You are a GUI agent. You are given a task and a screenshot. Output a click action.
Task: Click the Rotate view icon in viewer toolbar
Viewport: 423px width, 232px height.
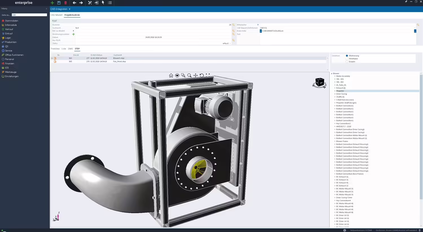(x=202, y=75)
